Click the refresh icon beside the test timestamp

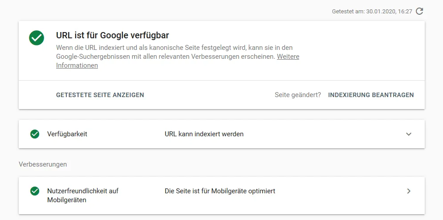[x=419, y=11]
